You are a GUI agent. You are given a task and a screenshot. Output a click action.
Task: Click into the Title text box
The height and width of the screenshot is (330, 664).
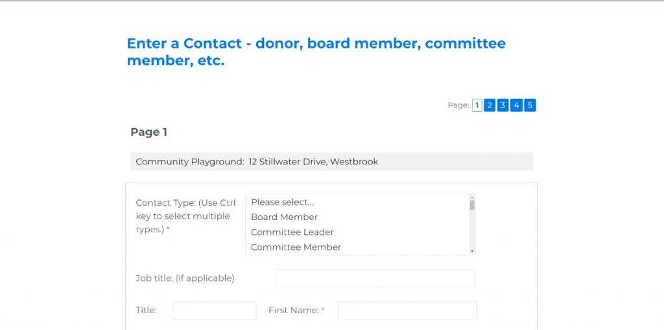point(214,311)
